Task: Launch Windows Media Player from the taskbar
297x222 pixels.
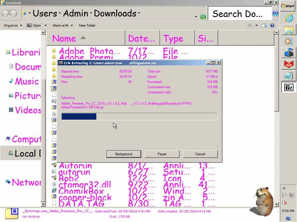Action: 288,41
